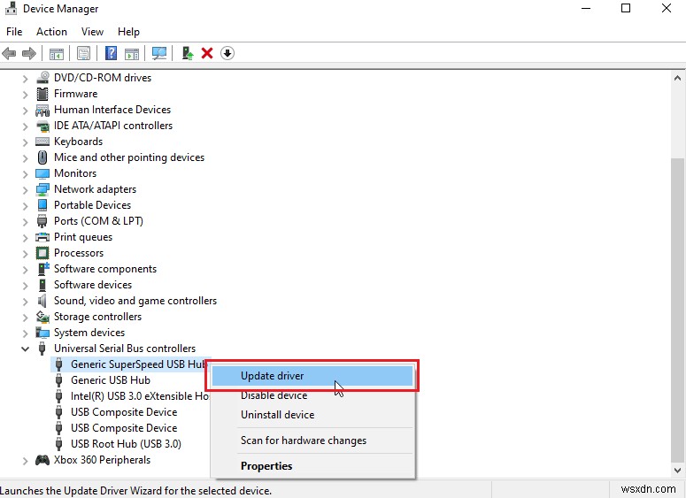
Task: Expand the Ports (COM & LPT) chevron
Action: point(26,222)
